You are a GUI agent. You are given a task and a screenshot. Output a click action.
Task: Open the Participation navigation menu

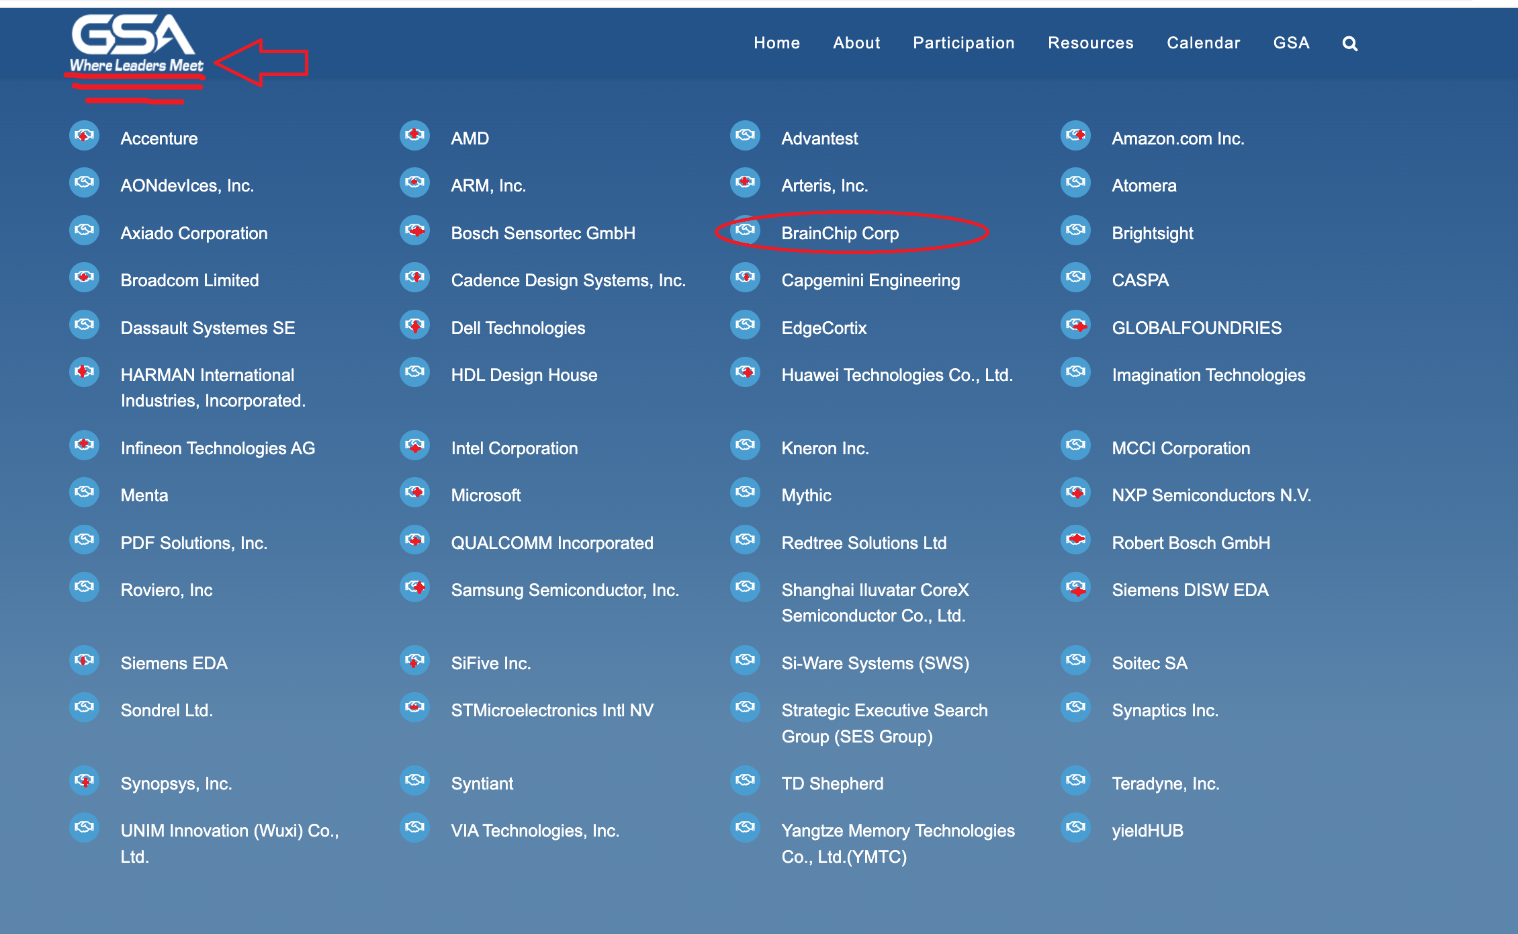[963, 43]
